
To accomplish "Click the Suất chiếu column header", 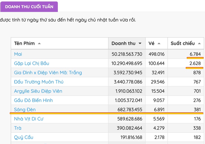I will (183, 43).
